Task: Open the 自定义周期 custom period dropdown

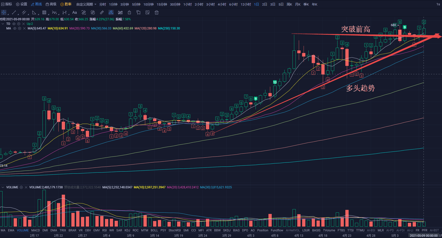Action: point(86,4)
